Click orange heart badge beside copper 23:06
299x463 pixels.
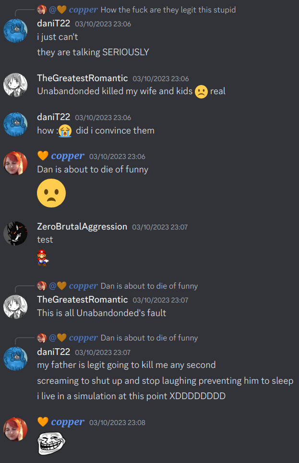(43, 156)
